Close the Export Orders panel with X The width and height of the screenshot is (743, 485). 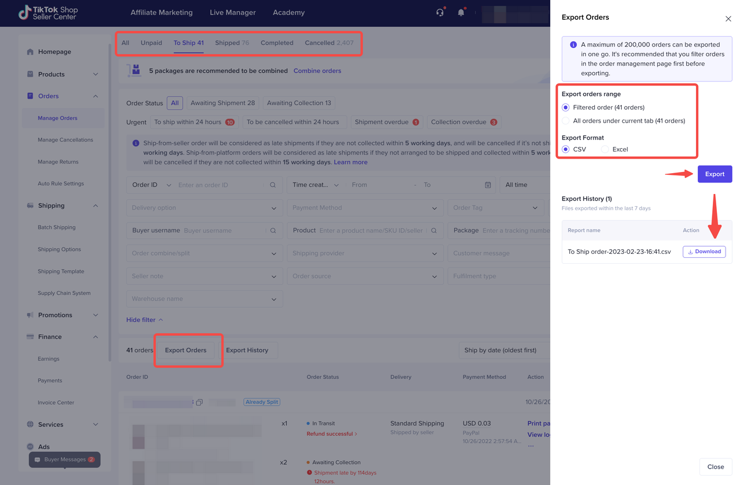click(x=728, y=19)
